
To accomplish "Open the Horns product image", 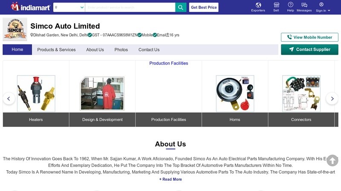I will coord(235,93).
